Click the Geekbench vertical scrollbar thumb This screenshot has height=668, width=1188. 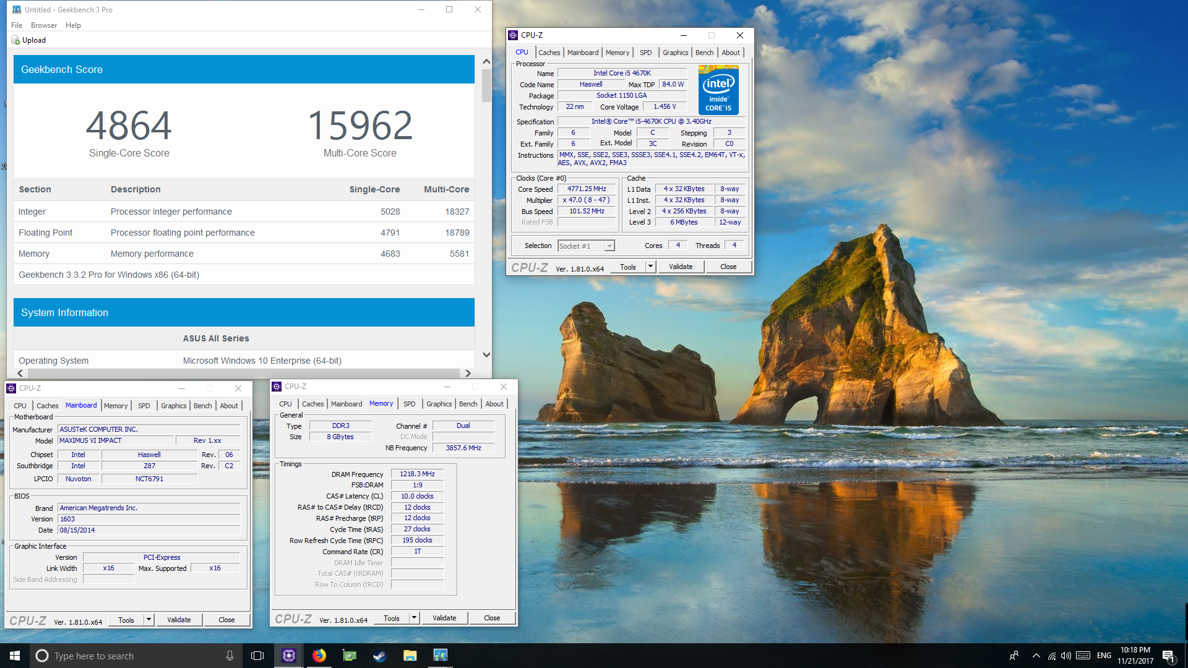[486, 86]
